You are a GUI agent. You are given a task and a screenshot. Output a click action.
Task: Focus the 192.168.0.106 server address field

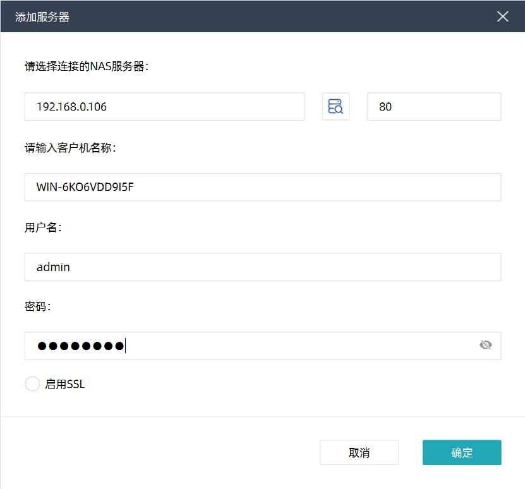coord(164,106)
